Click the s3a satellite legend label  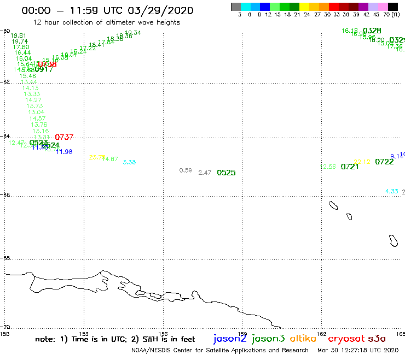tap(377, 339)
